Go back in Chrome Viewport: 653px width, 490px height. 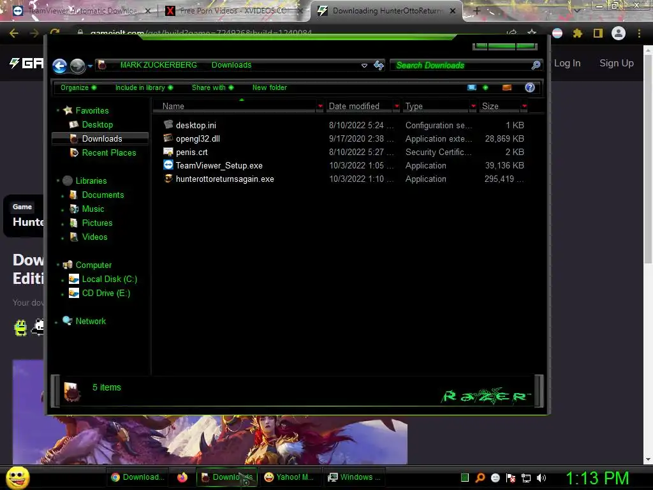pos(14,33)
